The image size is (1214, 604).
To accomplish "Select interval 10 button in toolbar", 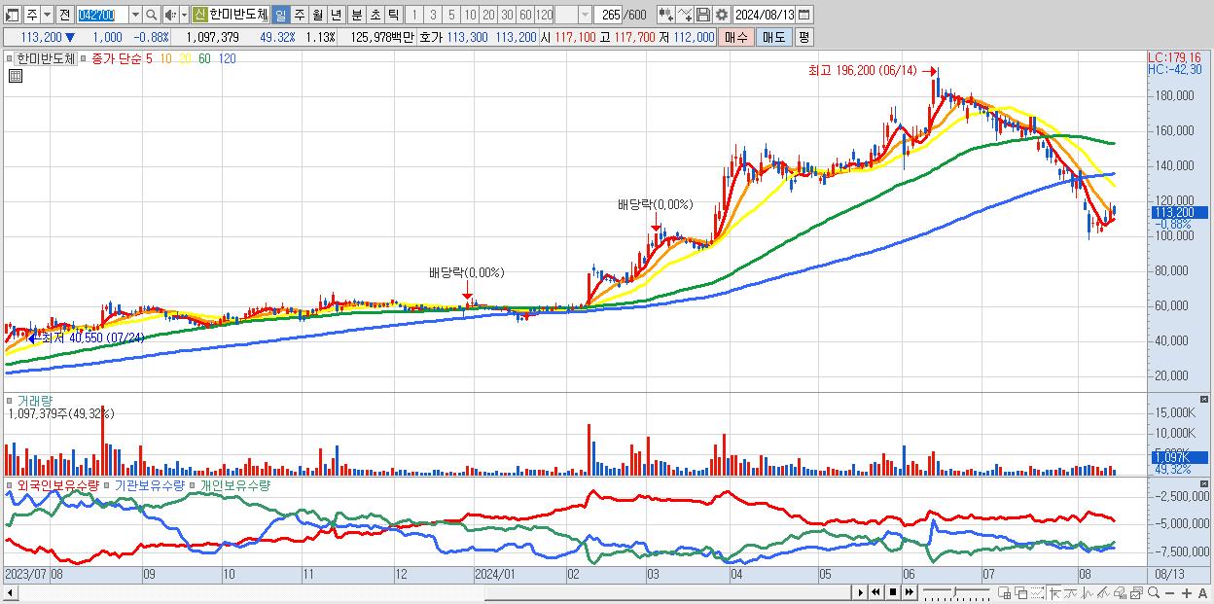I will tap(470, 15).
